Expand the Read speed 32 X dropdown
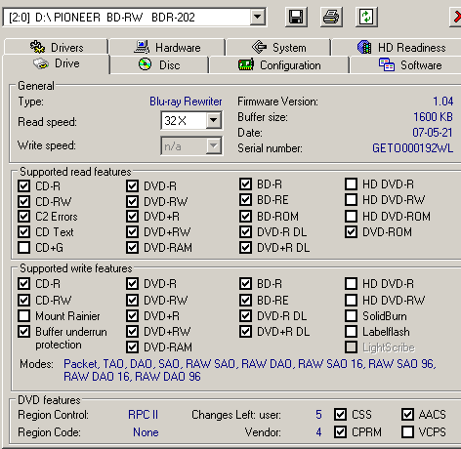This screenshot has height=449, width=461. (214, 121)
